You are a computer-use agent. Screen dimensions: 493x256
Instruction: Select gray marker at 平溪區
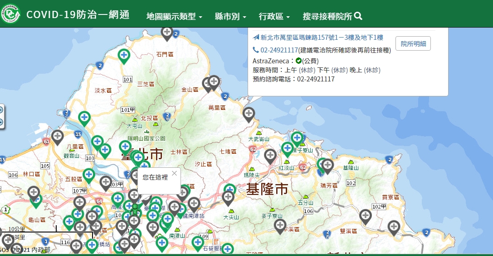280,227
